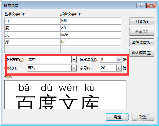The height and width of the screenshot is (126, 159).
Task: Open the 对齐方式 dropdown arrow
Action: pos(74,60)
